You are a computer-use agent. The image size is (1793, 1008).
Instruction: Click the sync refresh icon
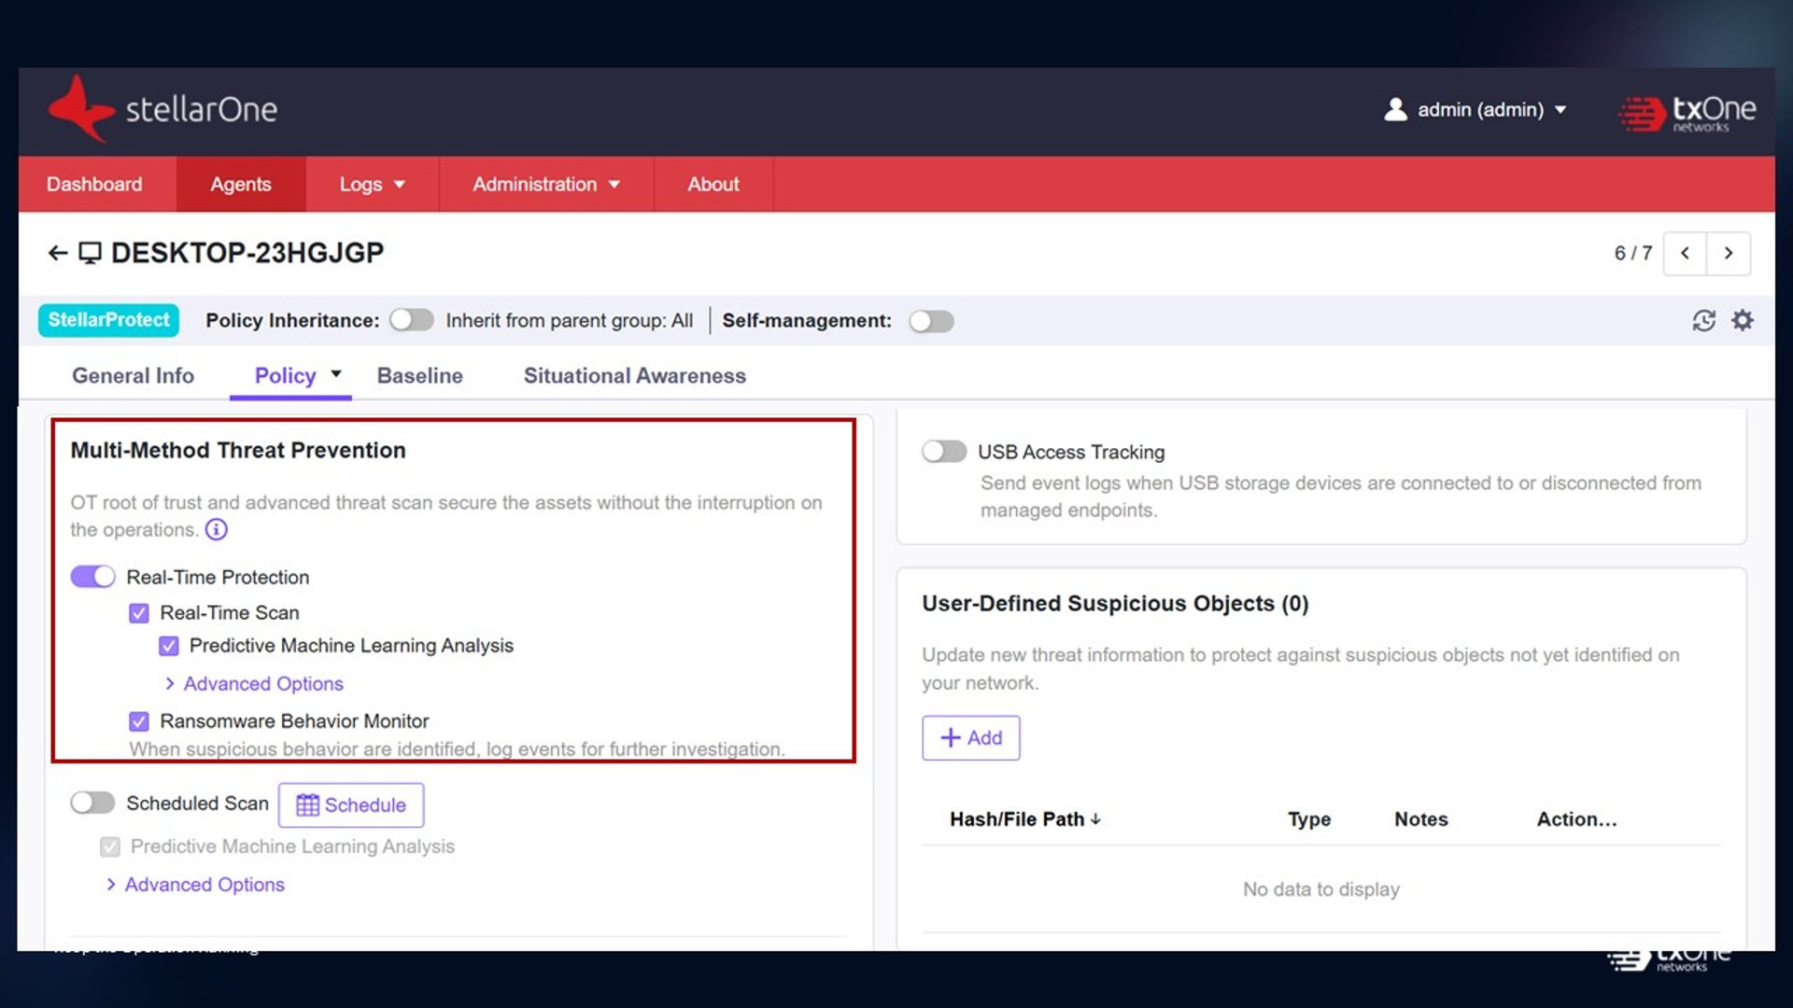click(x=1703, y=321)
